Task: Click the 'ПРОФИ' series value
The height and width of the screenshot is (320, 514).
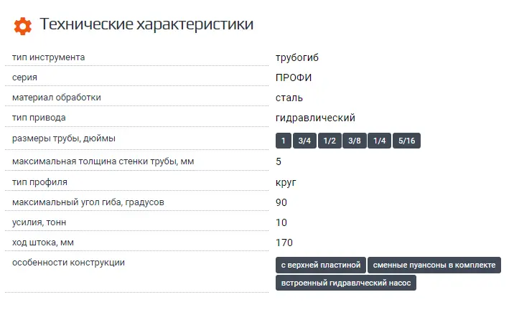Action: (294, 77)
